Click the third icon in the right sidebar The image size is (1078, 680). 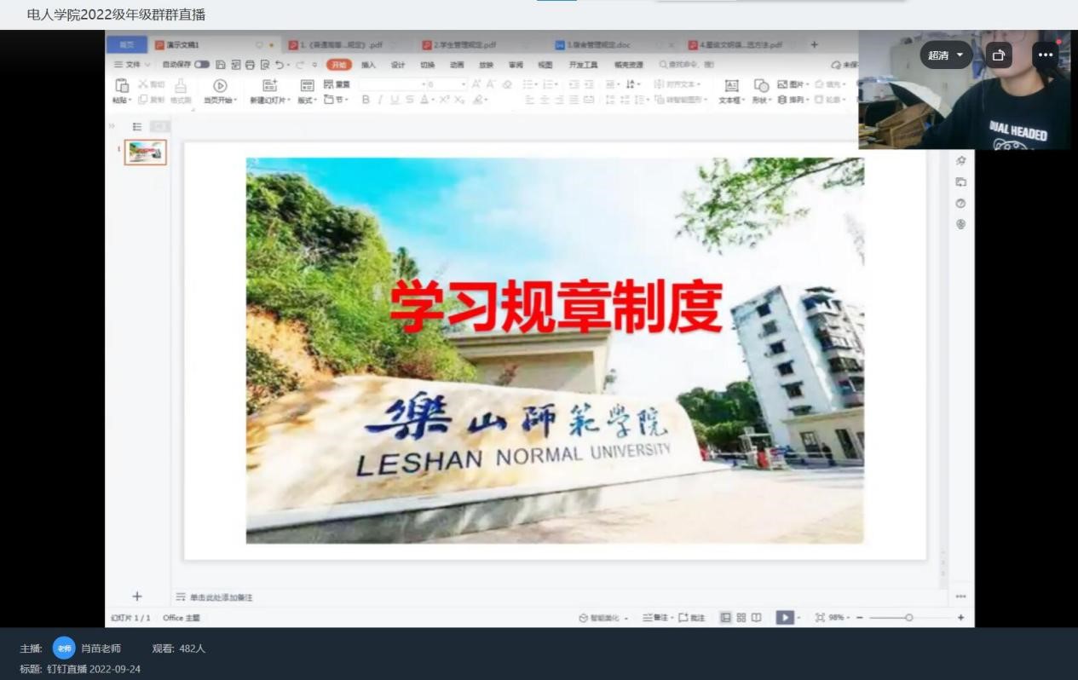pyautogui.click(x=961, y=203)
